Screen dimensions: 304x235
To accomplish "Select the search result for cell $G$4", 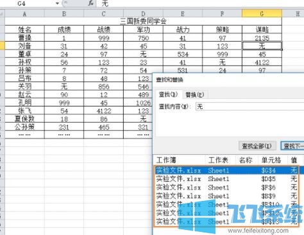I will pos(229,170).
